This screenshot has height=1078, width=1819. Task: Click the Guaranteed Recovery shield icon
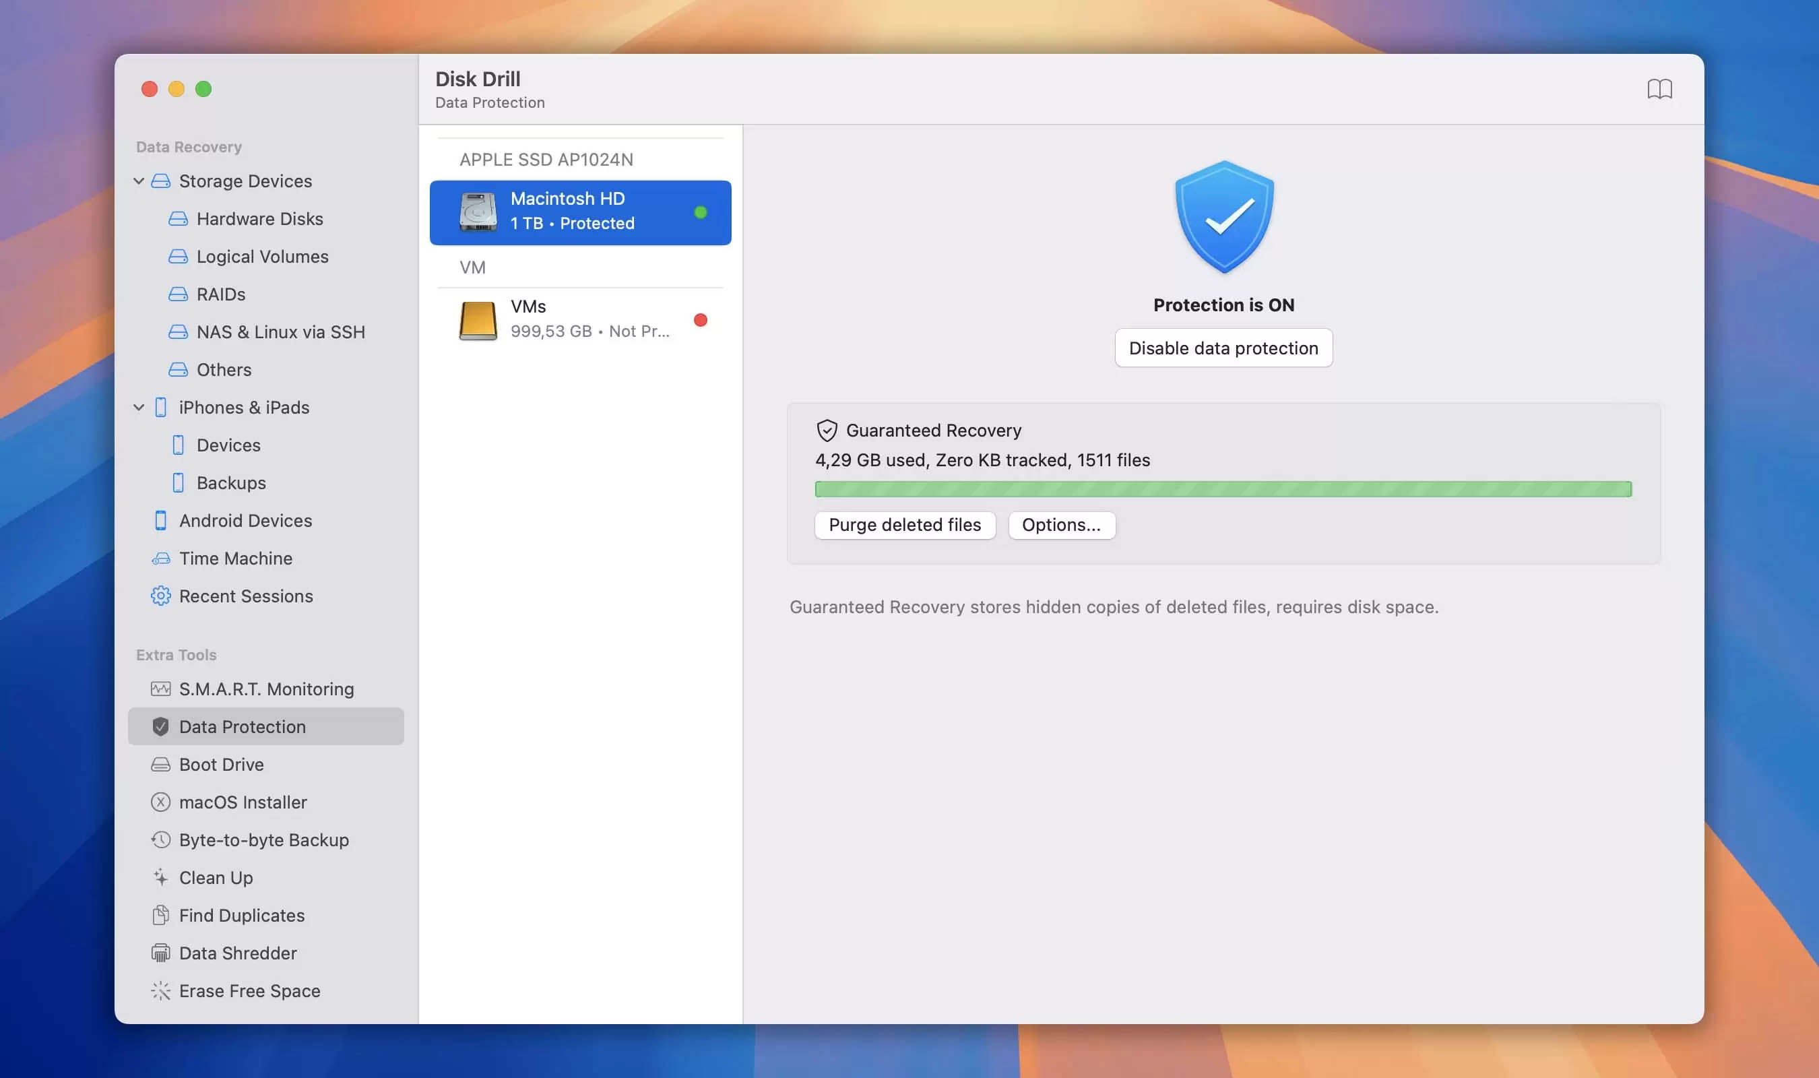[827, 431]
